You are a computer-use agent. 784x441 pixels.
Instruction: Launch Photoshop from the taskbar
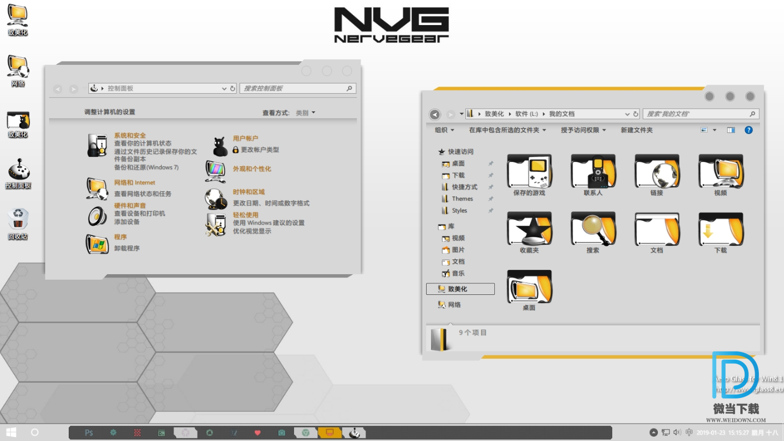coord(89,433)
